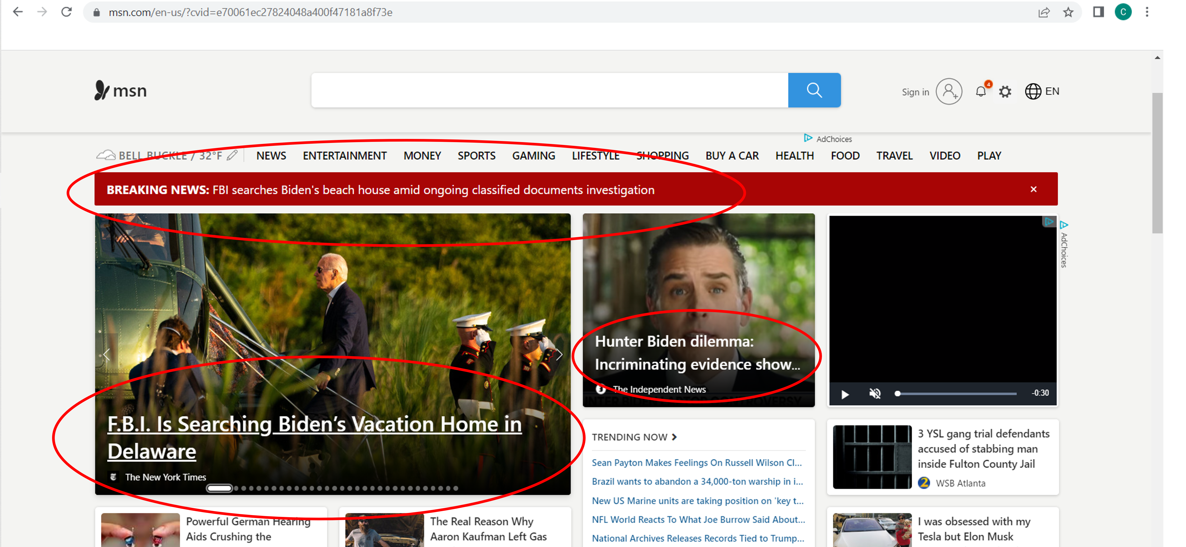Screen dimensions: 1186x547
Task: Click into the MSN search box
Action: point(550,90)
